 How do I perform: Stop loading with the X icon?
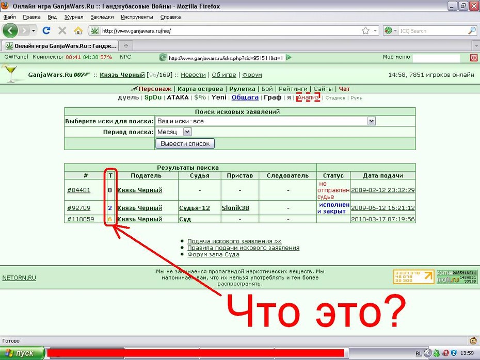pos(62,30)
